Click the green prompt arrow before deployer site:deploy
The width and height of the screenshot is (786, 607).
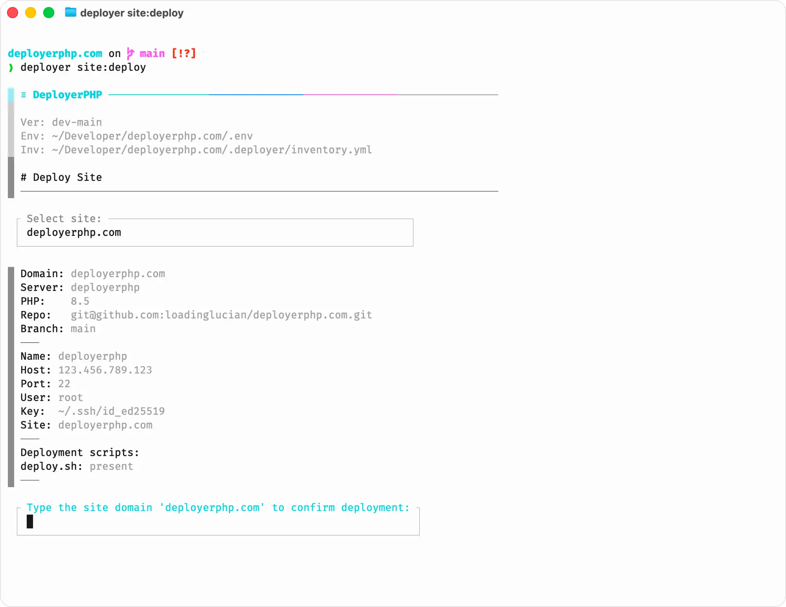click(11, 67)
